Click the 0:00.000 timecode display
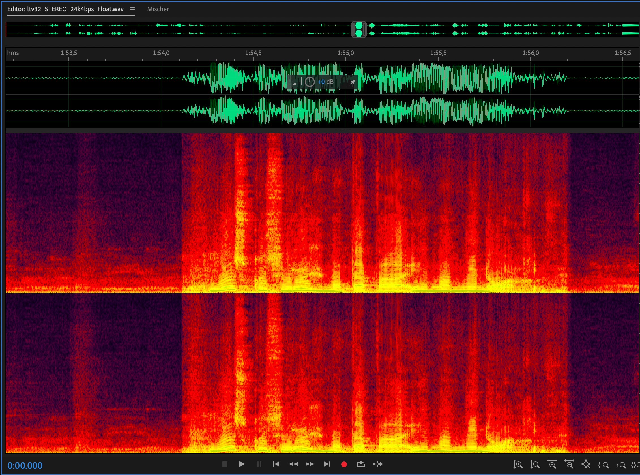This screenshot has height=475, width=640. (x=25, y=465)
